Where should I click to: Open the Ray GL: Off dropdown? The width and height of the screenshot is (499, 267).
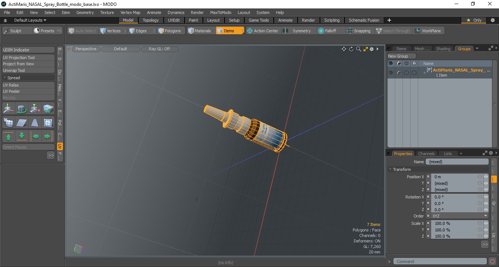(x=160, y=49)
